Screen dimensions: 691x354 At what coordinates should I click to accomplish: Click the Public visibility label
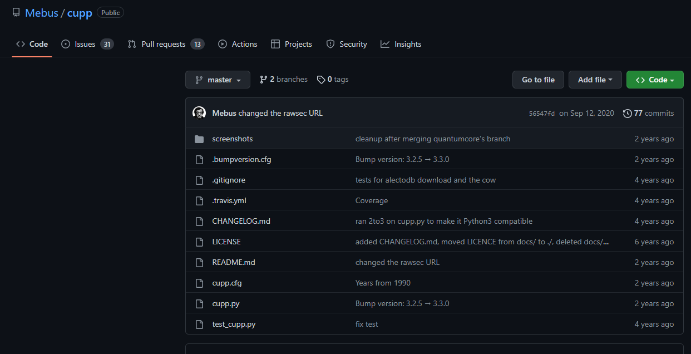click(x=110, y=12)
